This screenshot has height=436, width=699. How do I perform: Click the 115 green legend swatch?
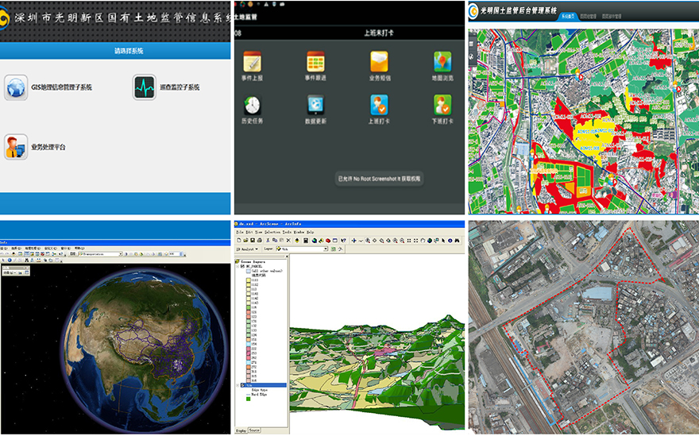click(x=249, y=307)
